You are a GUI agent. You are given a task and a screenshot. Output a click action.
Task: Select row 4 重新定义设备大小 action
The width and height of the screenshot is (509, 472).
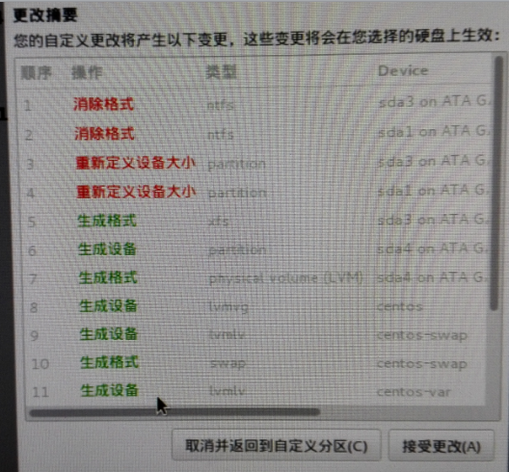(x=136, y=192)
